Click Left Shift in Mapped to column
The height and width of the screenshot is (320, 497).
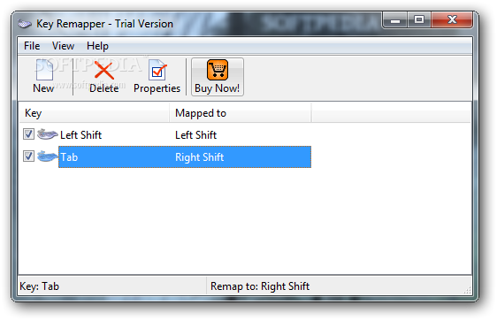point(196,135)
